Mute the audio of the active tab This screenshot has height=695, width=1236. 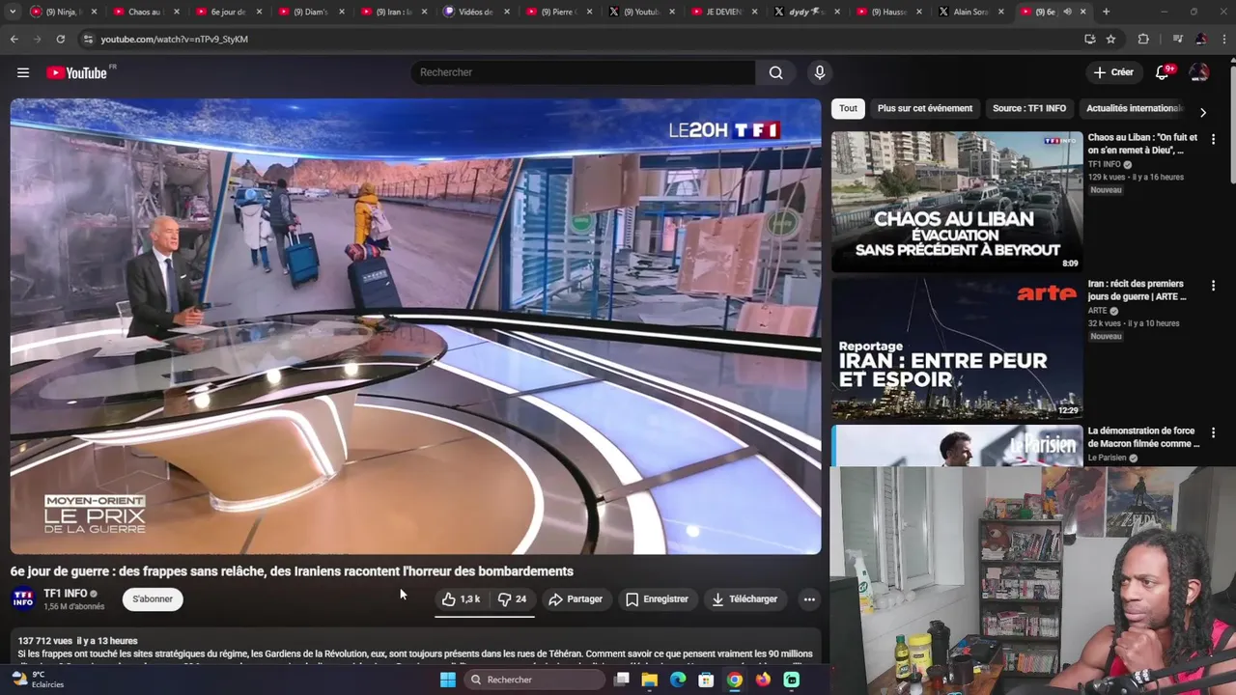coord(1067,12)
